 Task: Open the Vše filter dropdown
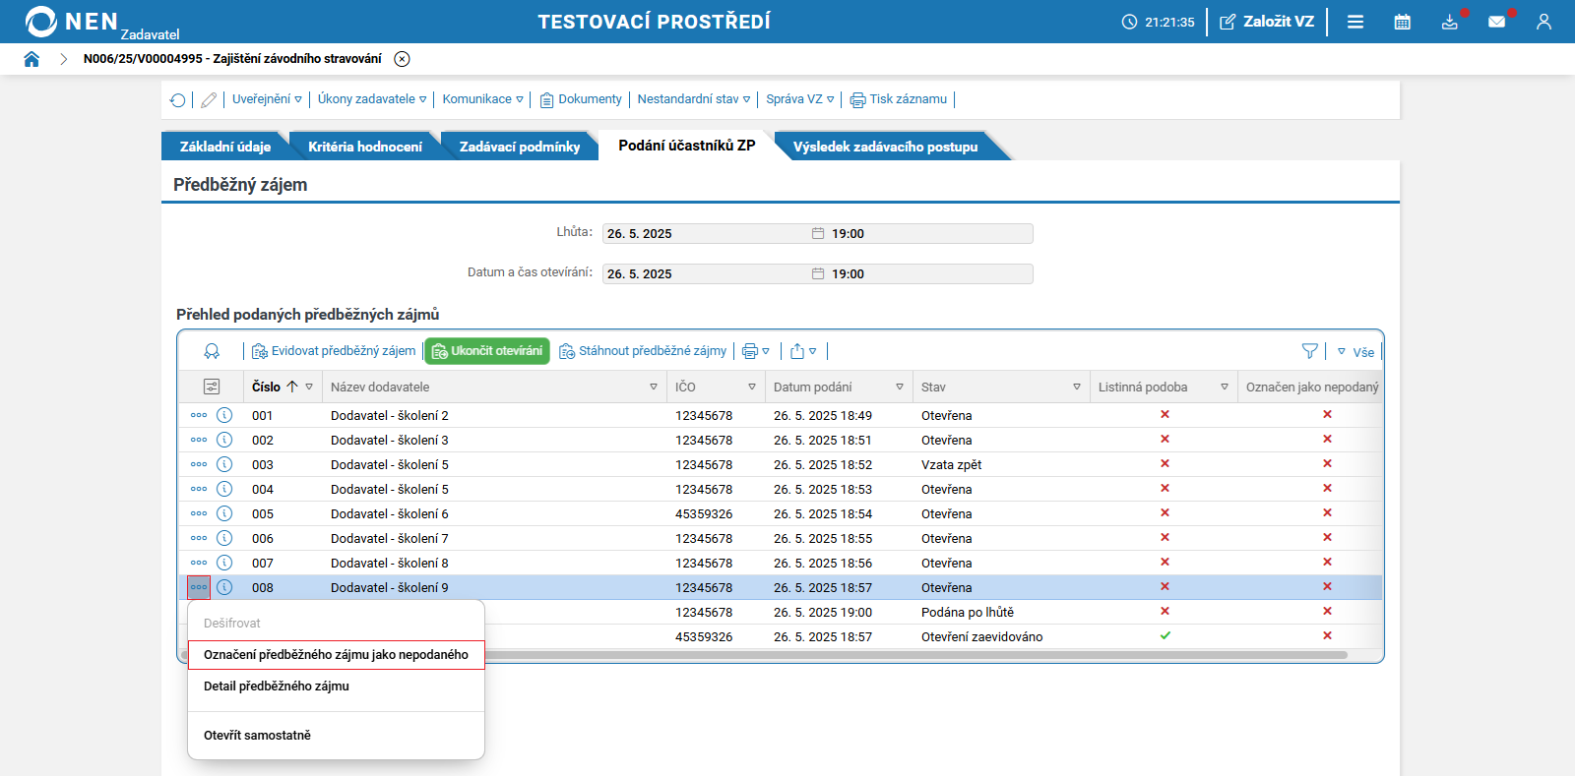point(1355,352)
